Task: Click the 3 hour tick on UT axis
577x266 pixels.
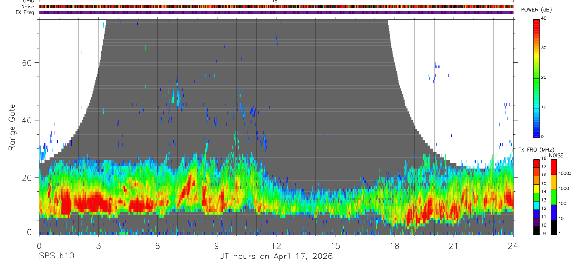Action: pos(98,245)
